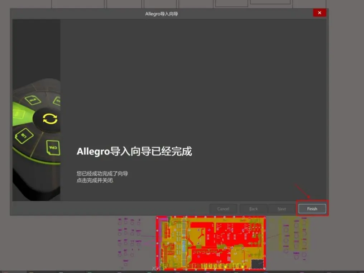Click the greyed Cancel button
The width and height of the screenshot is (364, 273).
pyautogui.click(x=223, y=209)
